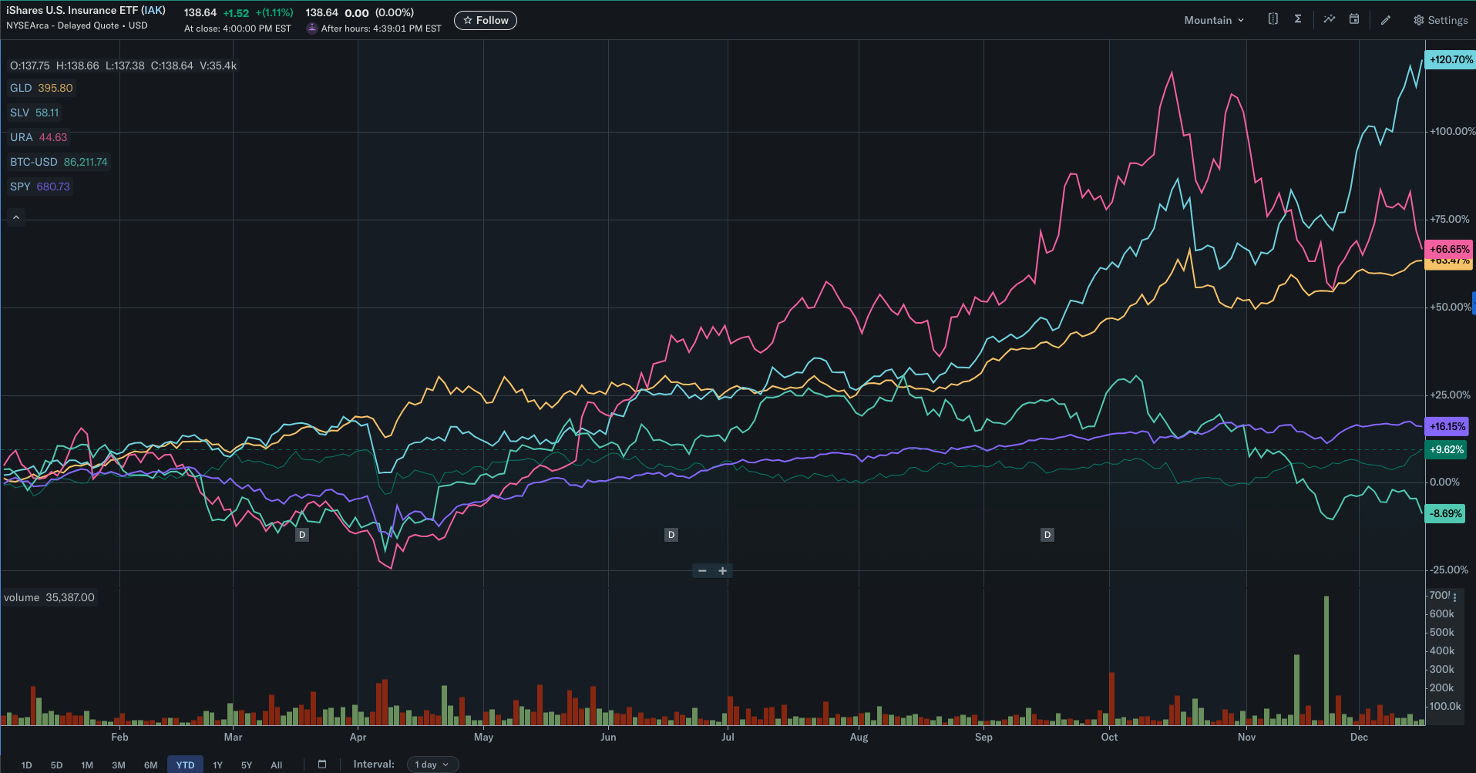The width and height of the screenshot is (1476, 773).
Task: Click the after hours moon icon
Action: click(311, 29)
